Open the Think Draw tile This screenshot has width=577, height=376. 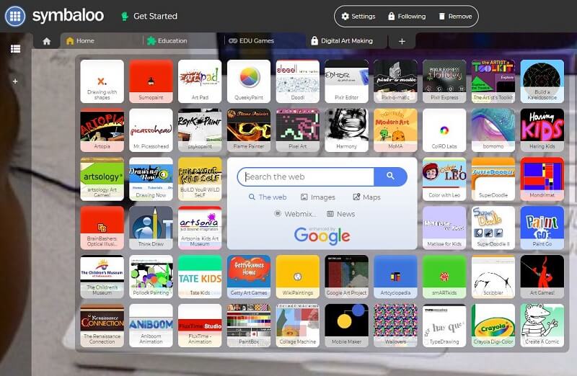coord(151,228)
